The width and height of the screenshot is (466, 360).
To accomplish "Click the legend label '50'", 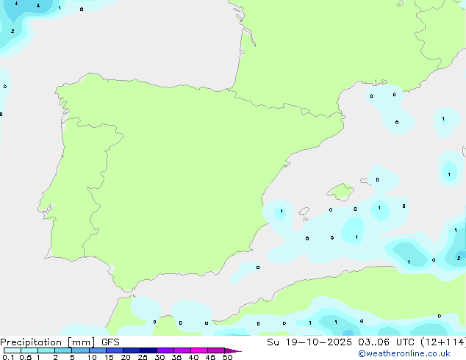I will tap(227, 357).
